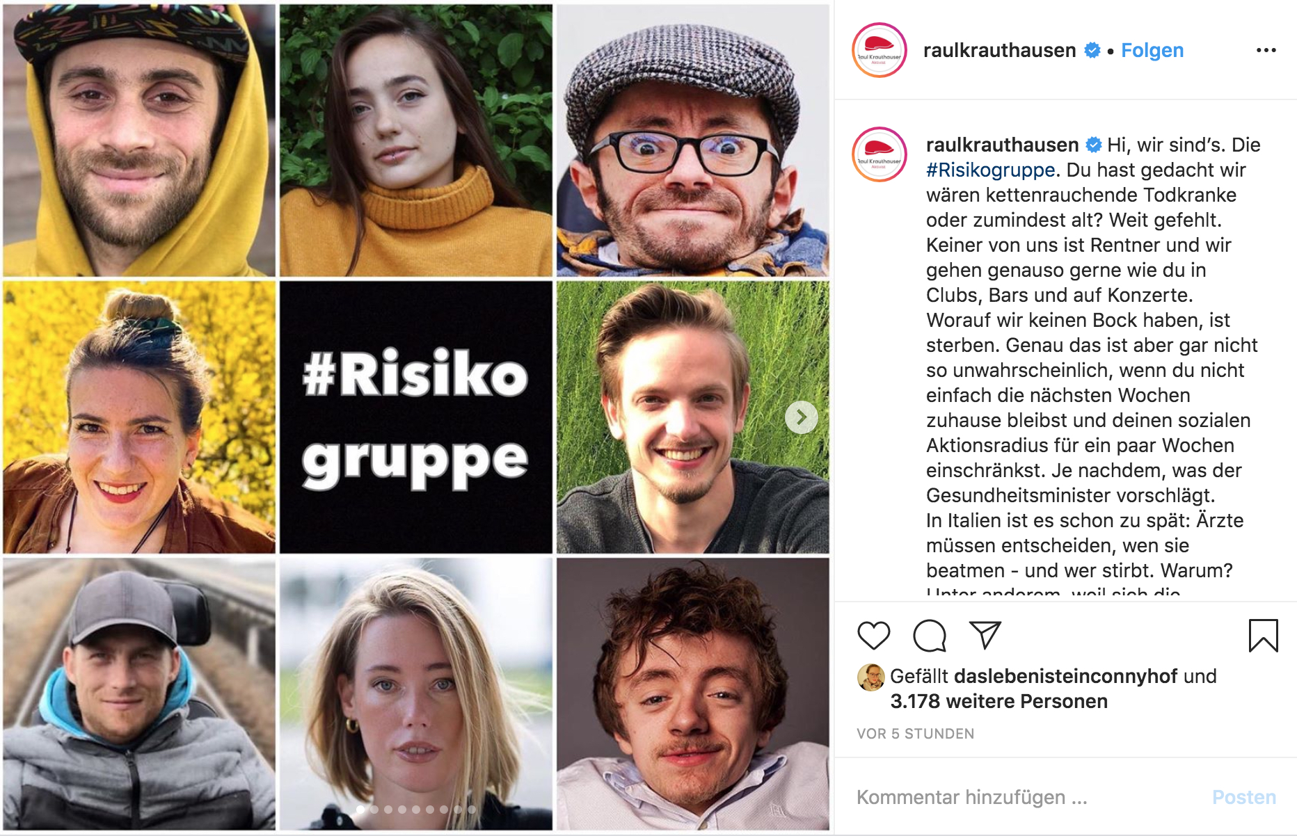Open daslebenisteinconnyhof profile link
The height and width of the screenshot is (836, 1297).
[1065, 676]
